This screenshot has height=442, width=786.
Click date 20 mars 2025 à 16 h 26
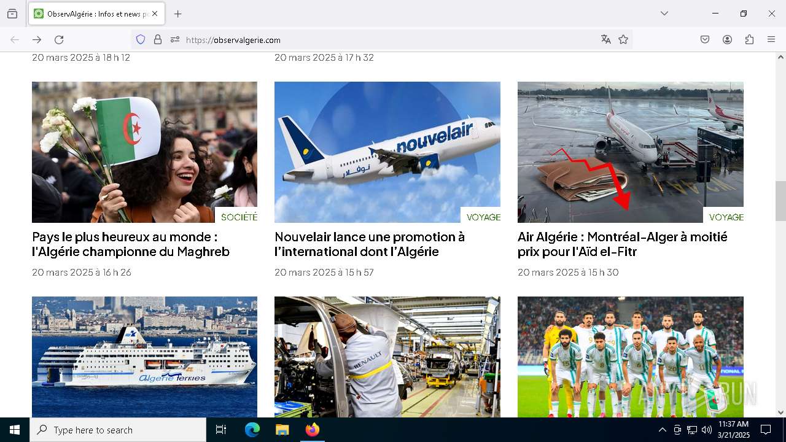coord(82,272)
